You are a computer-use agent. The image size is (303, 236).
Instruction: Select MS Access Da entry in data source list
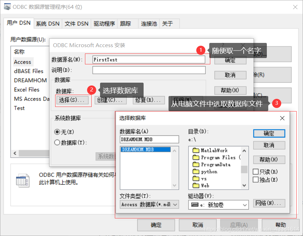click(32, 99)
